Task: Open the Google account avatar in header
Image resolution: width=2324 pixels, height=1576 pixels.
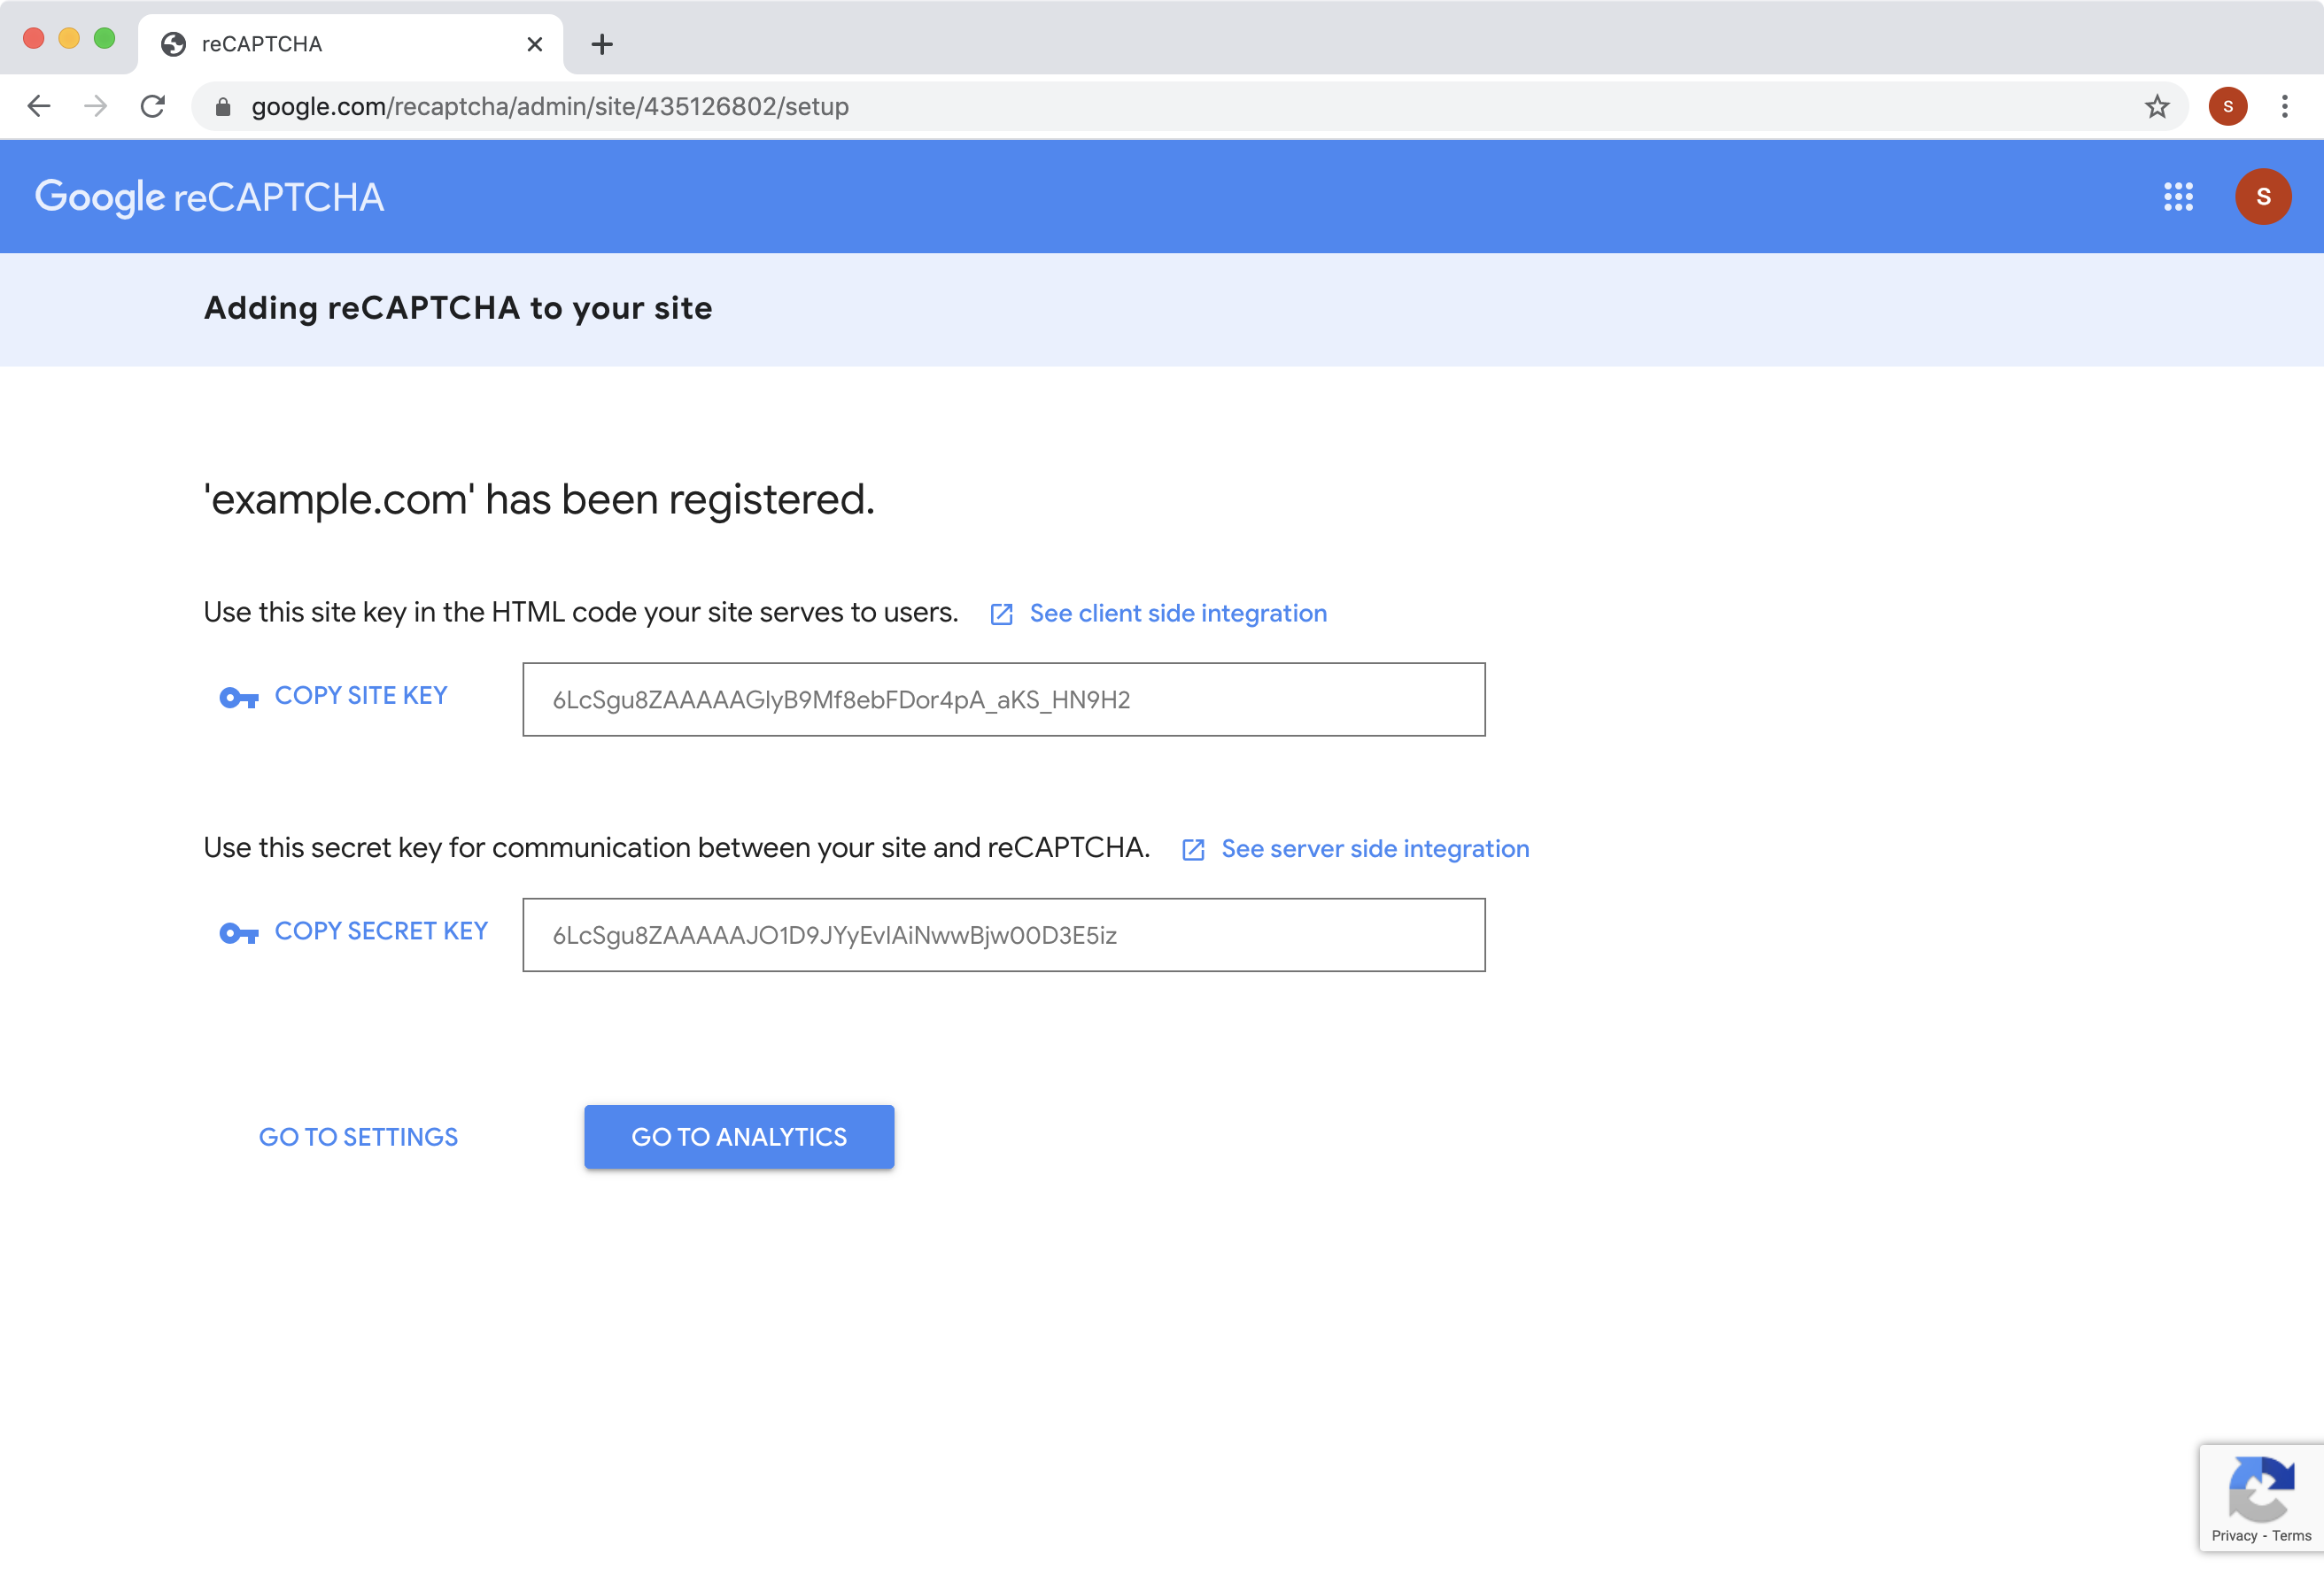Action: [x=2263, y=197]
